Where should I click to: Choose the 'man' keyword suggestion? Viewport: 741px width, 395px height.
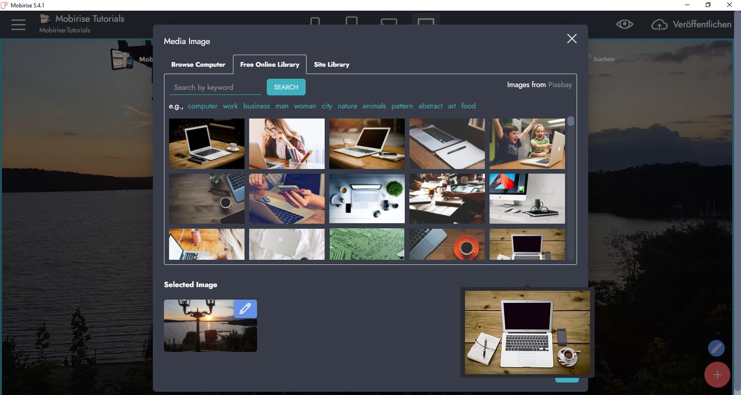tap(282, 106)
